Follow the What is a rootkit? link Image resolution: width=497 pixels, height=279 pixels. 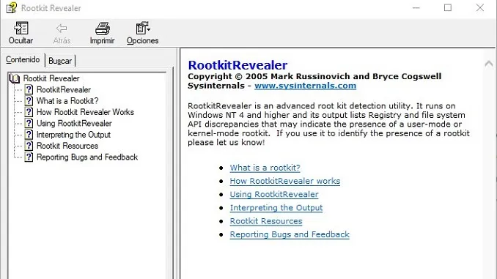(x=265, y=168)
